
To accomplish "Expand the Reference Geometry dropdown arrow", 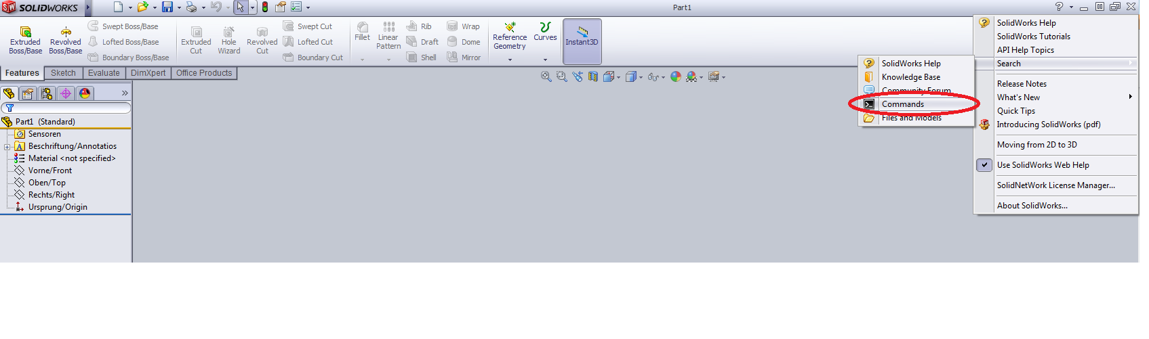I will tap(510, 60).
